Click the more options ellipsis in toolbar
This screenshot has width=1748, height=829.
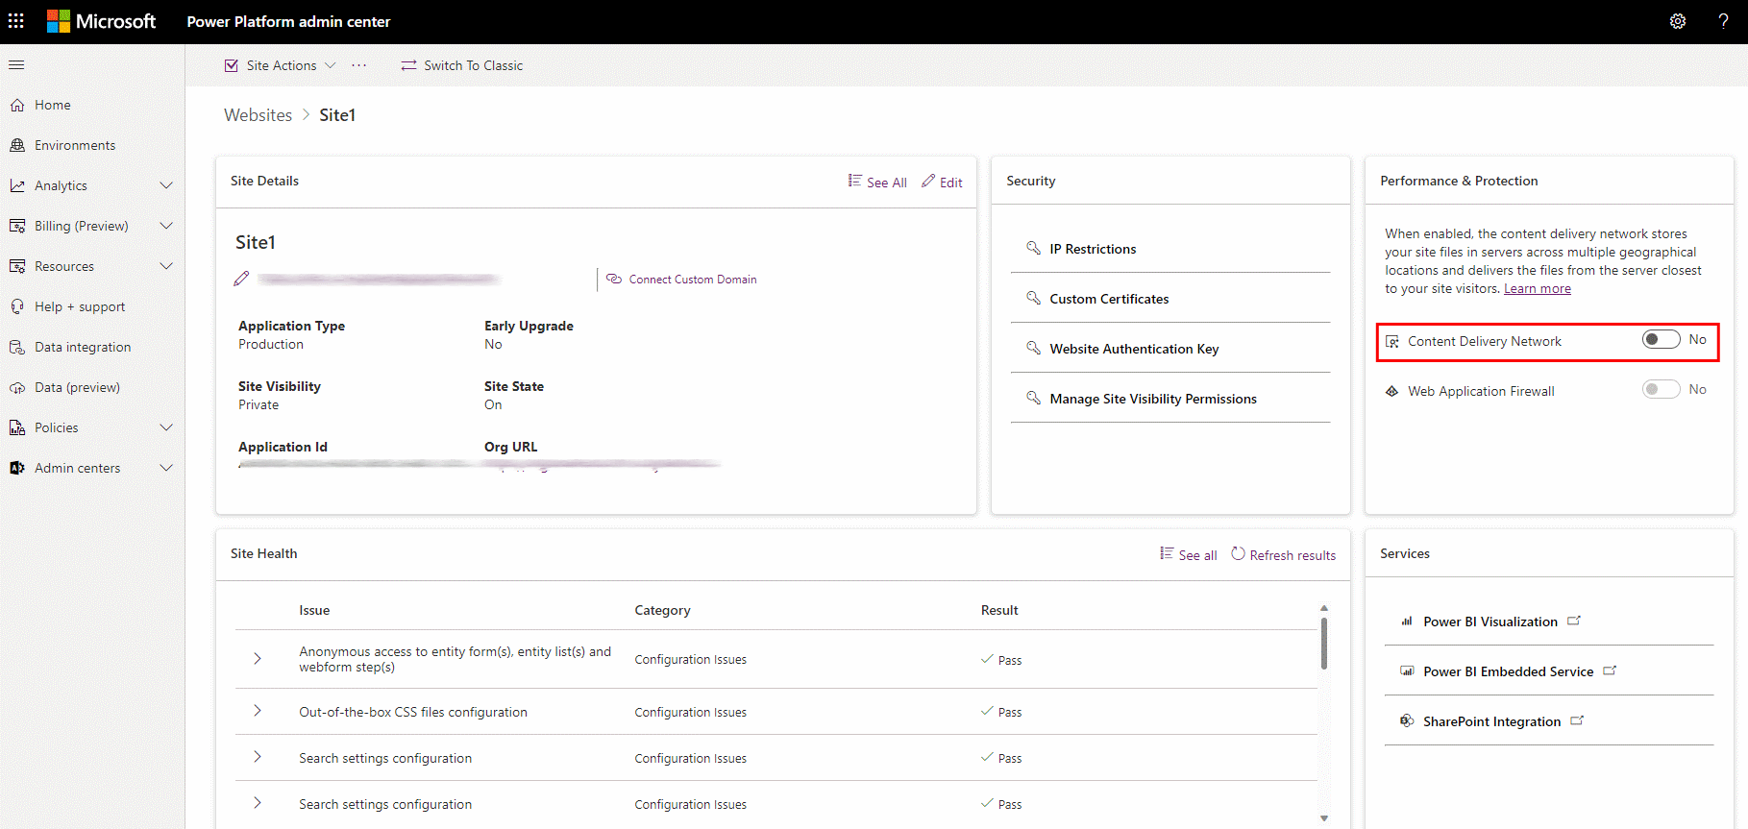click(x=359, y=65)
